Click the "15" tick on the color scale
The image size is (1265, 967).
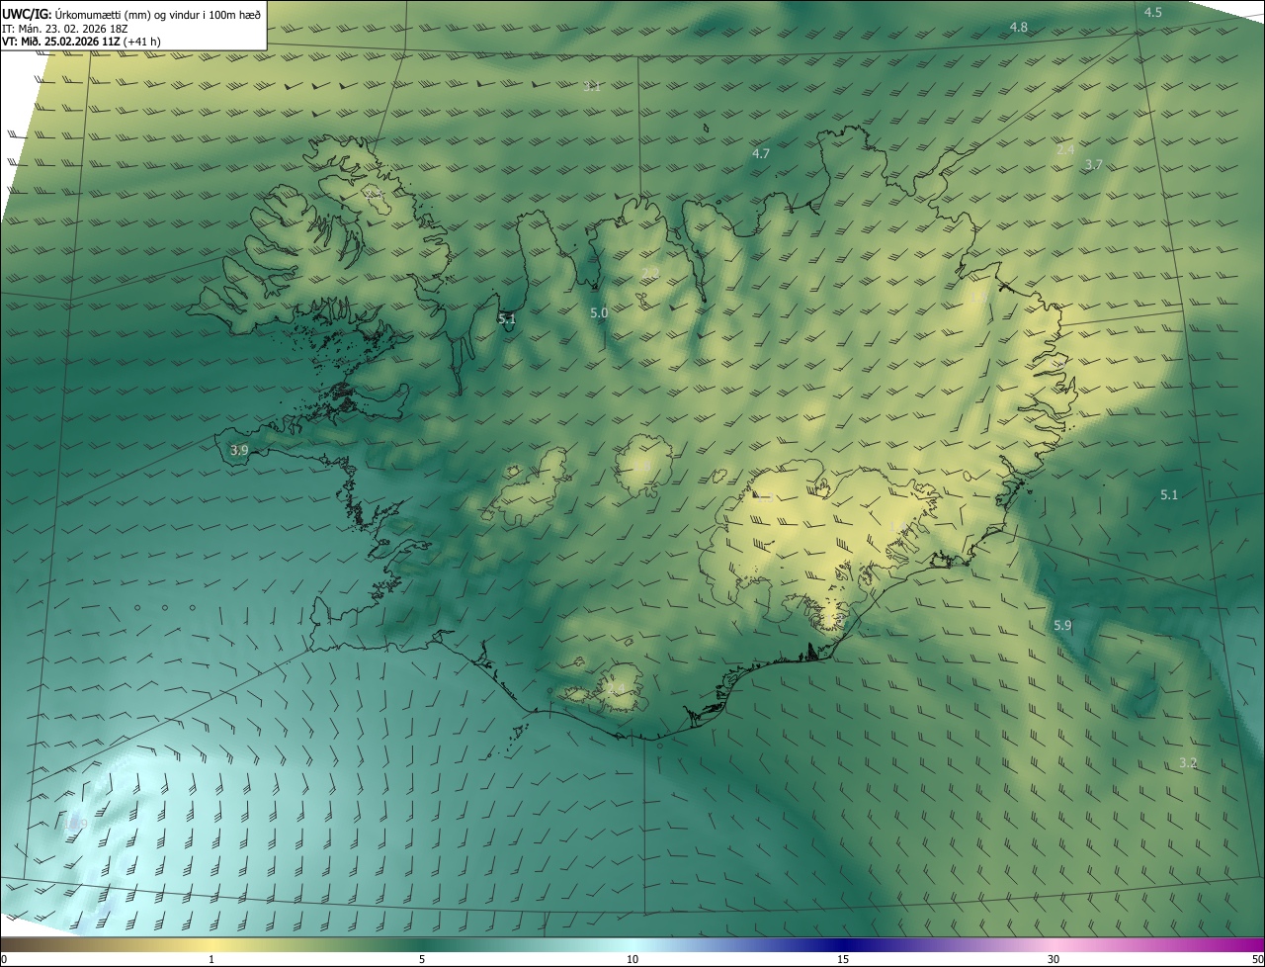(843, 959)
